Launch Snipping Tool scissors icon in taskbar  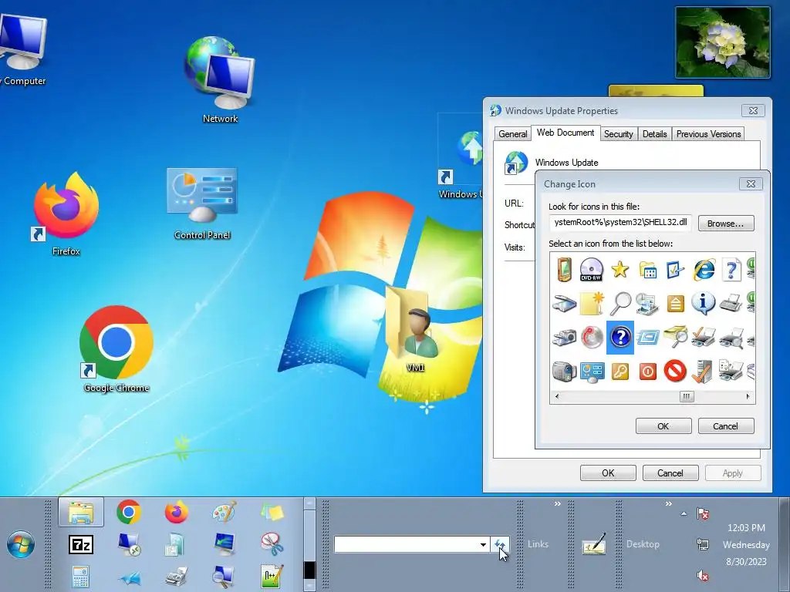point(272,544)
